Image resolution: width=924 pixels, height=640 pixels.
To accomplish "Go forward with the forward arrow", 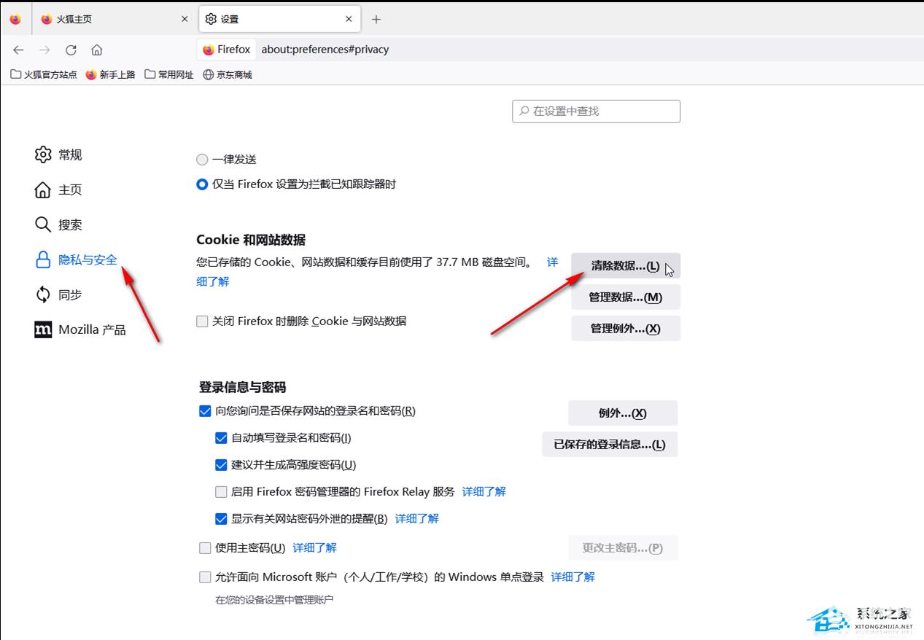I will 44,50.
